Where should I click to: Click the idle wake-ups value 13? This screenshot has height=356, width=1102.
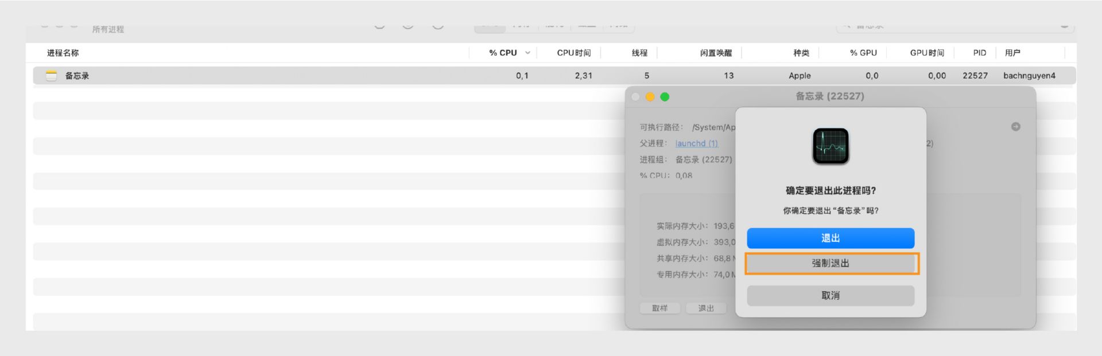click(x=728, y=76)
